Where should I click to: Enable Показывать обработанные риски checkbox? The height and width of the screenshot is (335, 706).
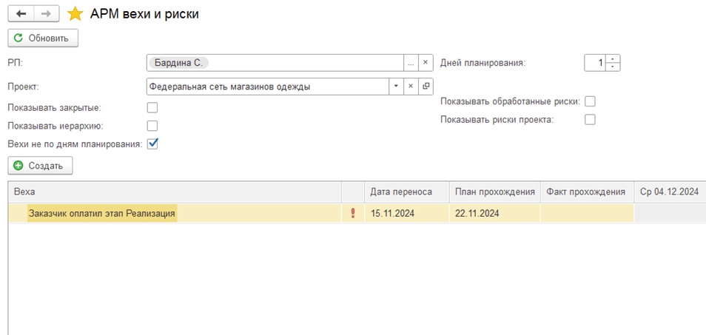click(x=590, y=101)
